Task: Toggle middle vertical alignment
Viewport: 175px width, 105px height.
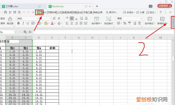Action: [72, 18]
